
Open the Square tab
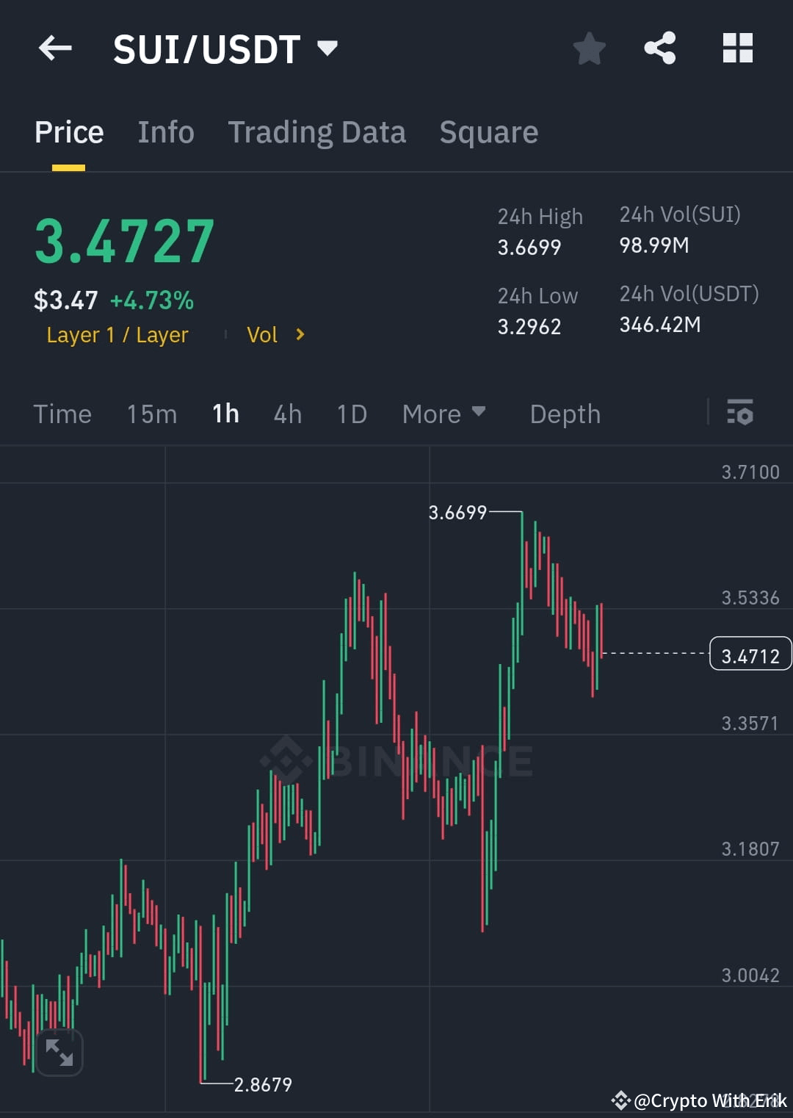point(488,132)
